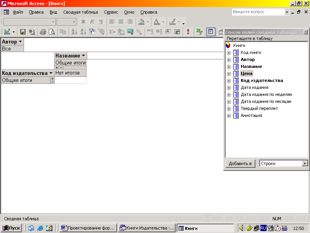Click show top/bottom items icon
This screenshot has height=233, width=310.
tap(101, 32)
